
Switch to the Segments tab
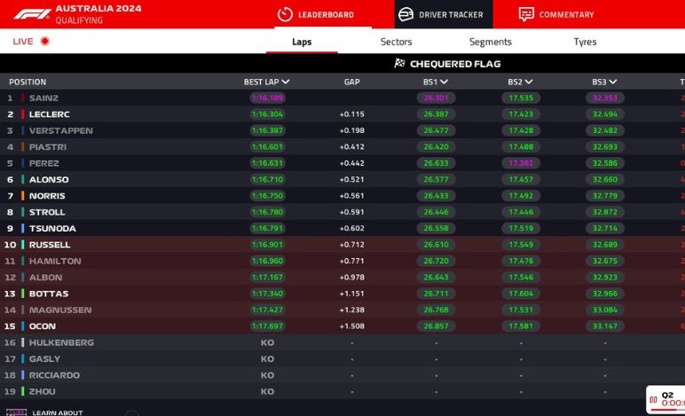(x=490, y=42)
